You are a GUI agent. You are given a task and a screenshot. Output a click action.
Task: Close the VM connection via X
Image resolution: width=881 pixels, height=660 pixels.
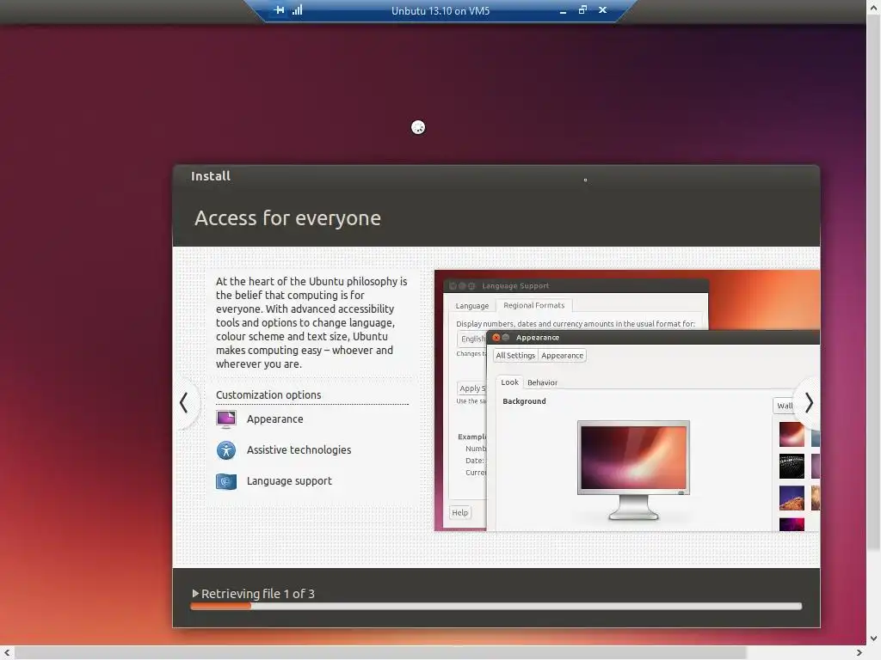602,9
